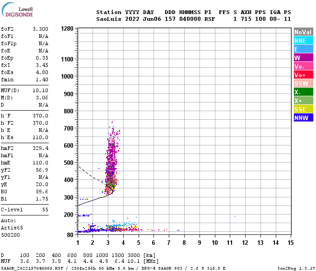This screenshot has height=271, width=316.
Task: Click the 715 AXN value
Action: 246,19
